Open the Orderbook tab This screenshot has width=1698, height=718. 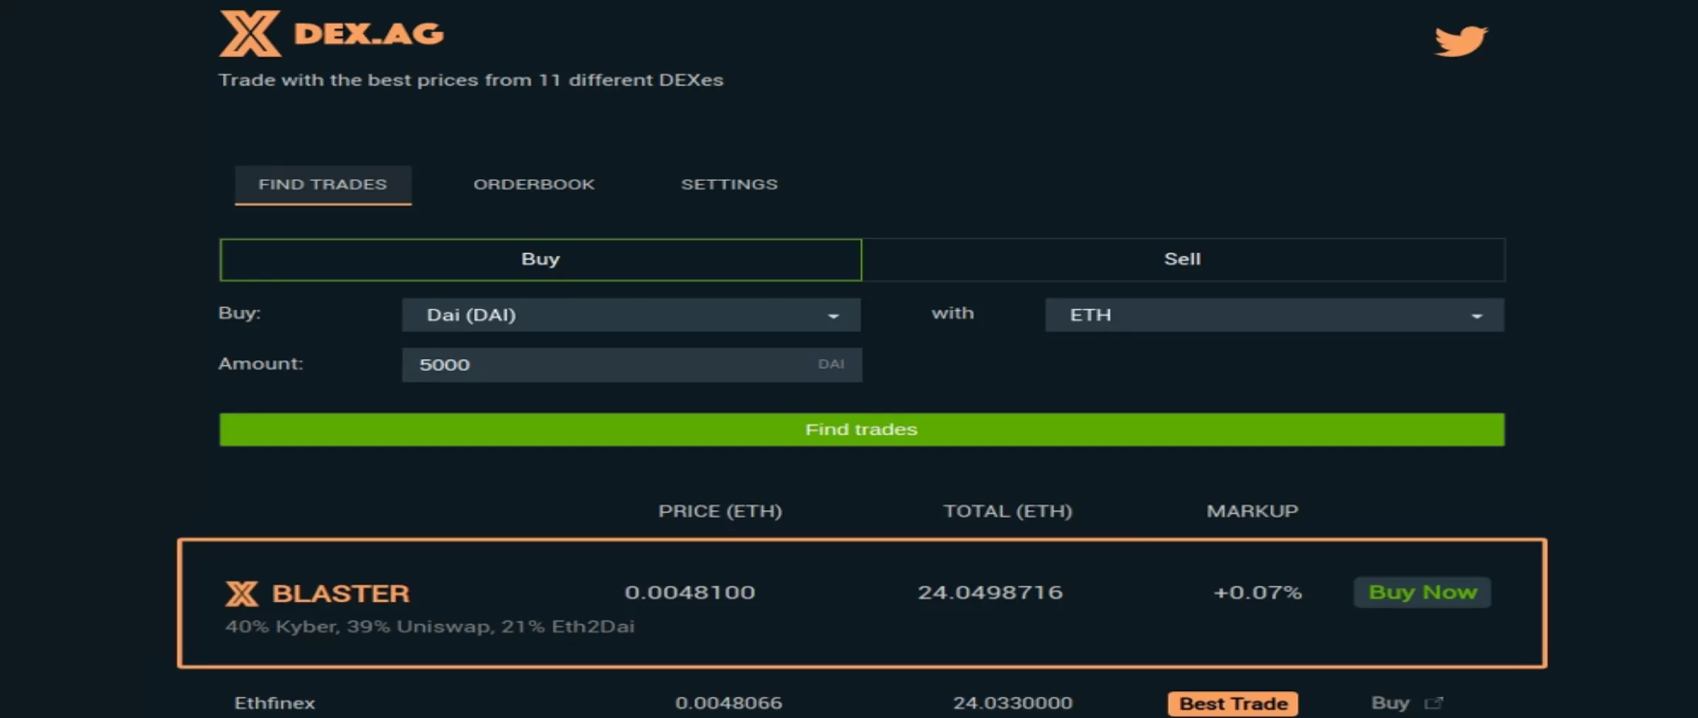(534, 184)
